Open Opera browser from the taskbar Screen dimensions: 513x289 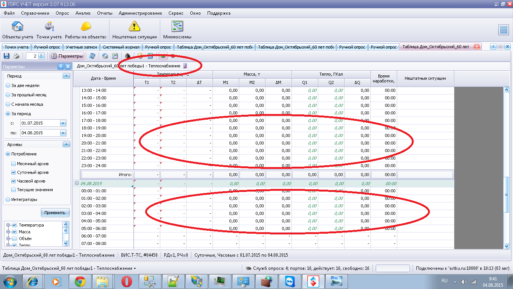[x=126, y=281]
